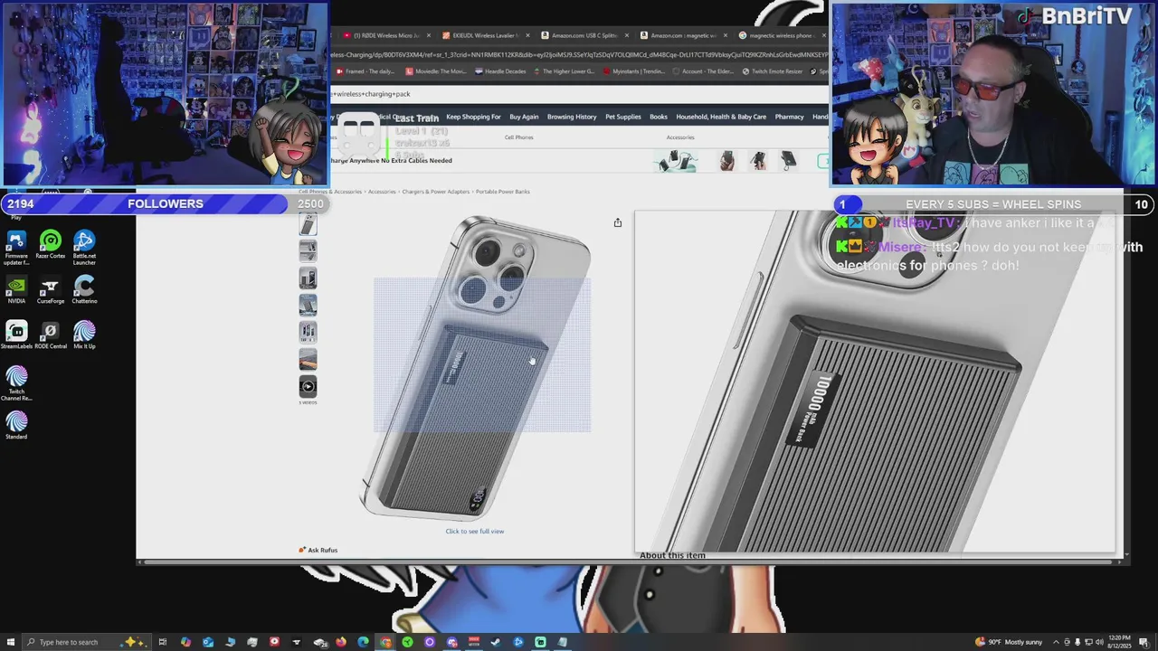Show hidden system tray icons
Screen dimensions: 1158x651
(x=1055, y=642)
